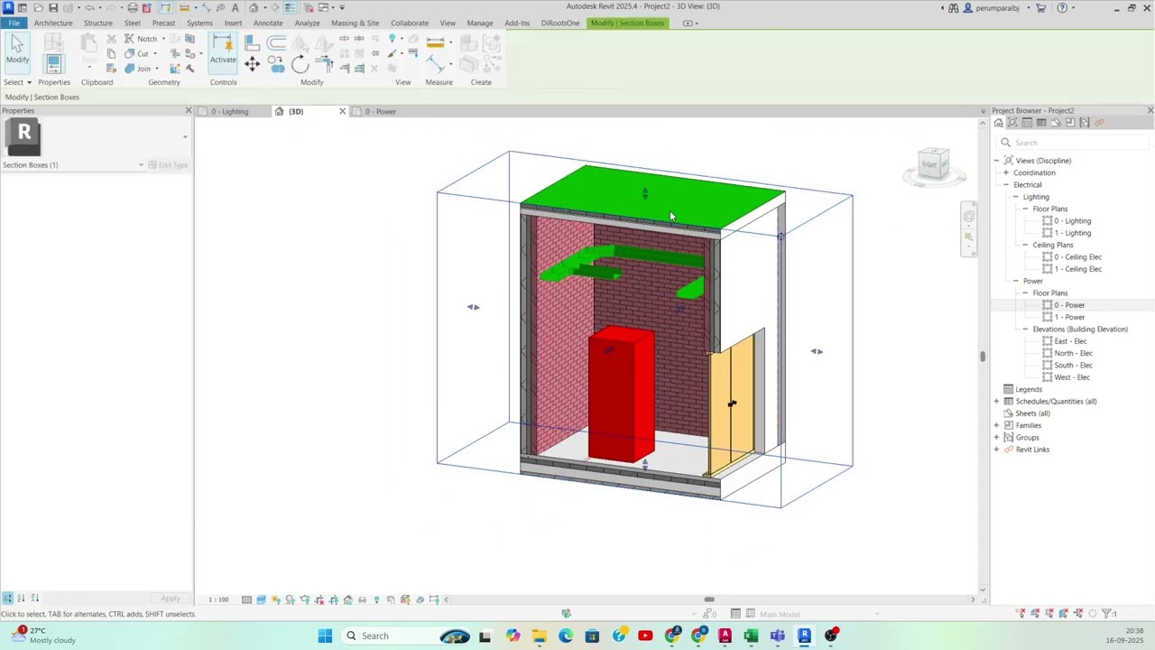Select North - Elec elevation

[x=1073, y=353]
